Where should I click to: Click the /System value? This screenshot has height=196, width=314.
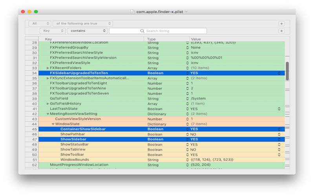point(198,98)
